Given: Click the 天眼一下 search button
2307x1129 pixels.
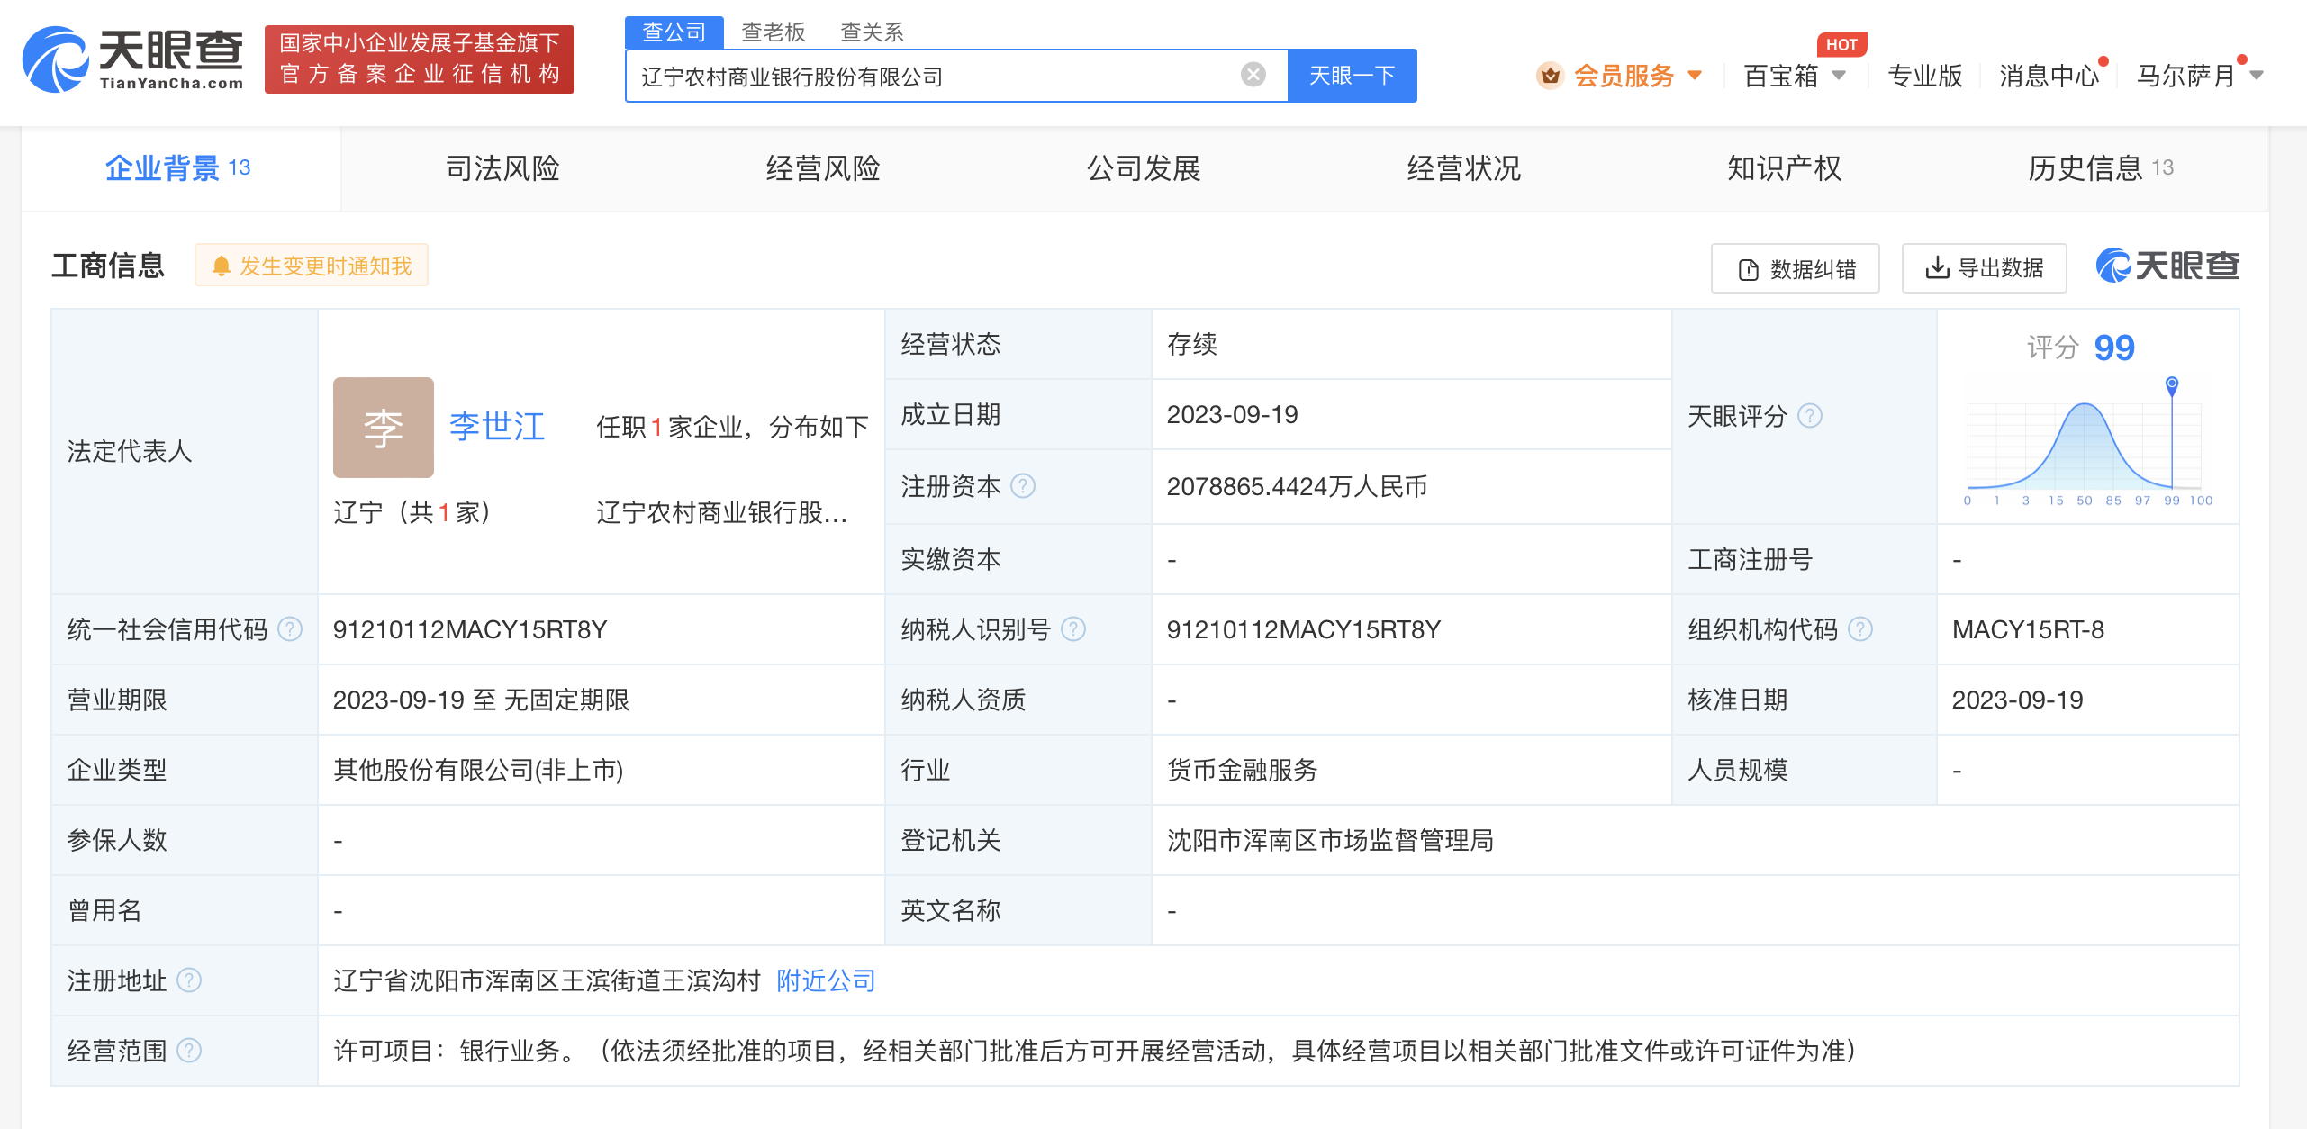Looking at the screenshot, I should [x=1352, y=76].
